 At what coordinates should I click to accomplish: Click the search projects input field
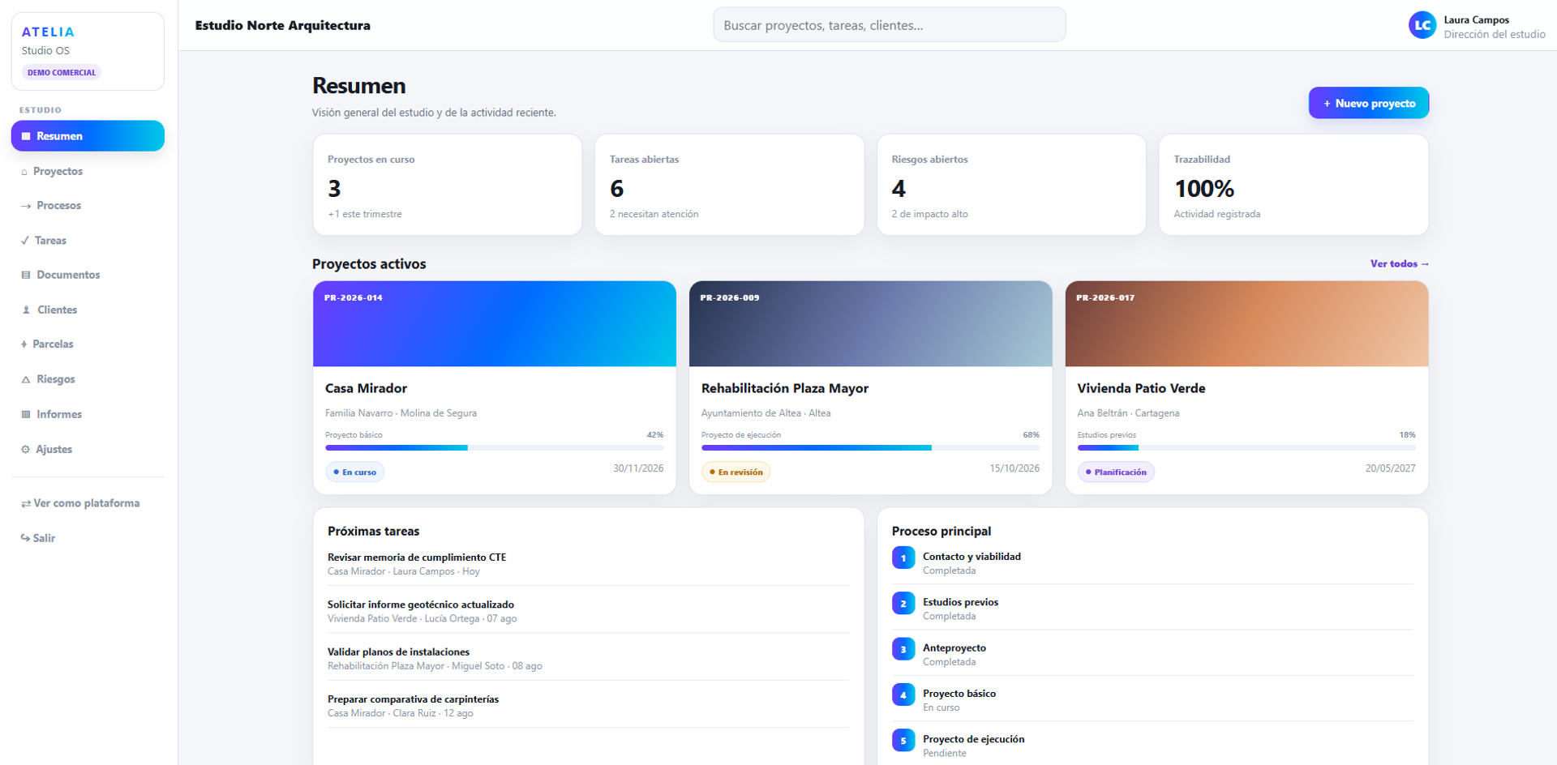(890, 25)
